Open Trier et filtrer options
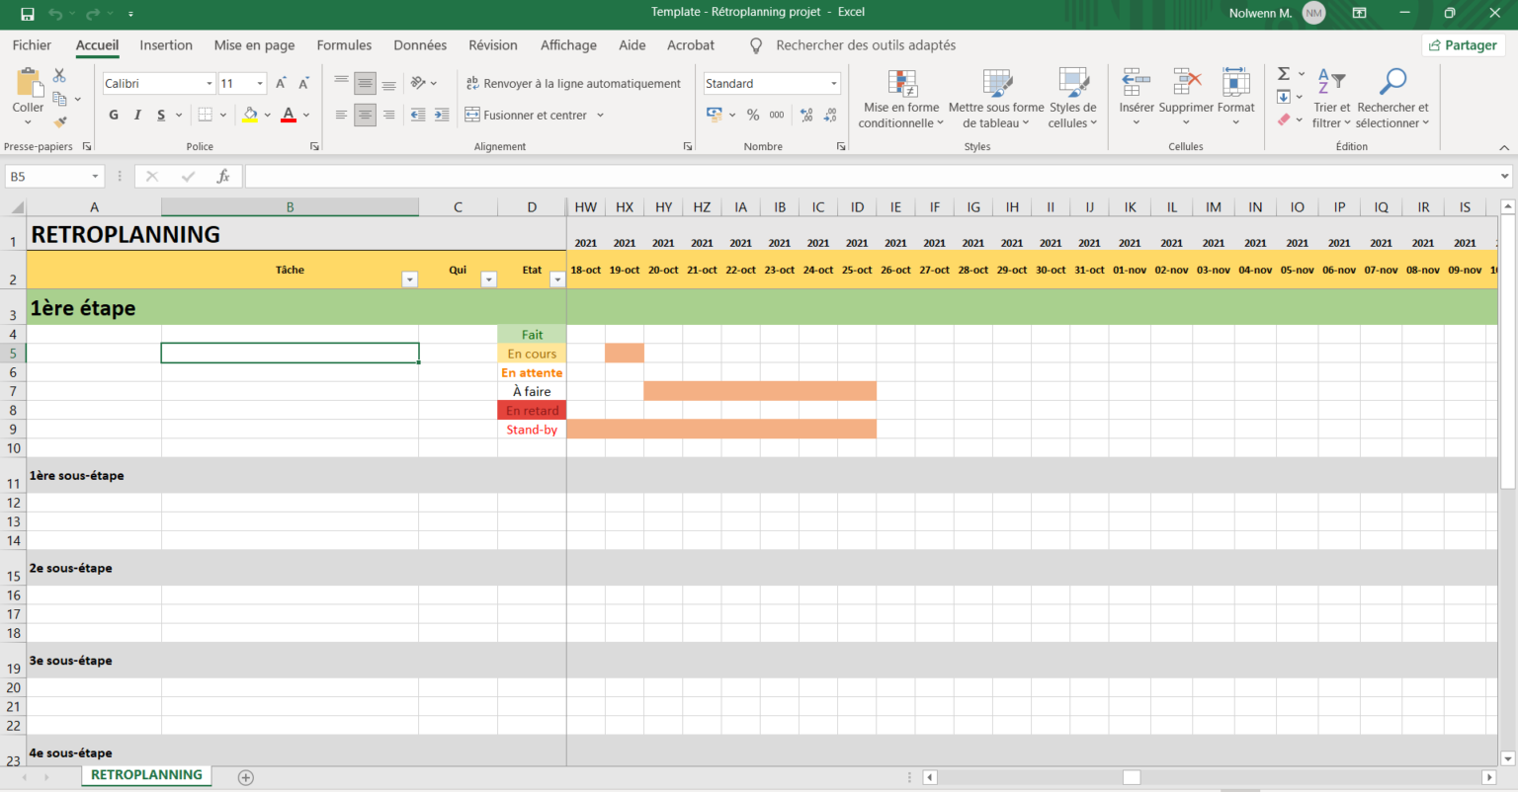1518x792 pixels. [1329, 97]
